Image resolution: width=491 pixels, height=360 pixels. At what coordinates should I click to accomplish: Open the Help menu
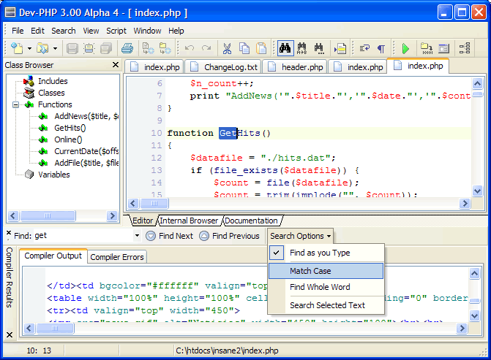click(x=176, y=31)
